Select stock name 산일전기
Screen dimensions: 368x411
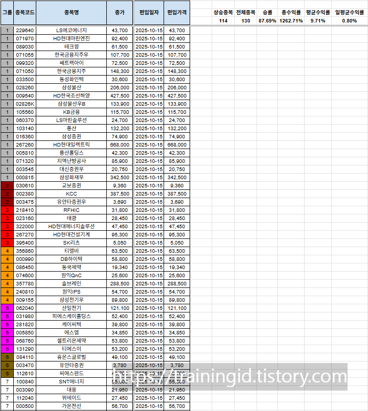(72, 308)
